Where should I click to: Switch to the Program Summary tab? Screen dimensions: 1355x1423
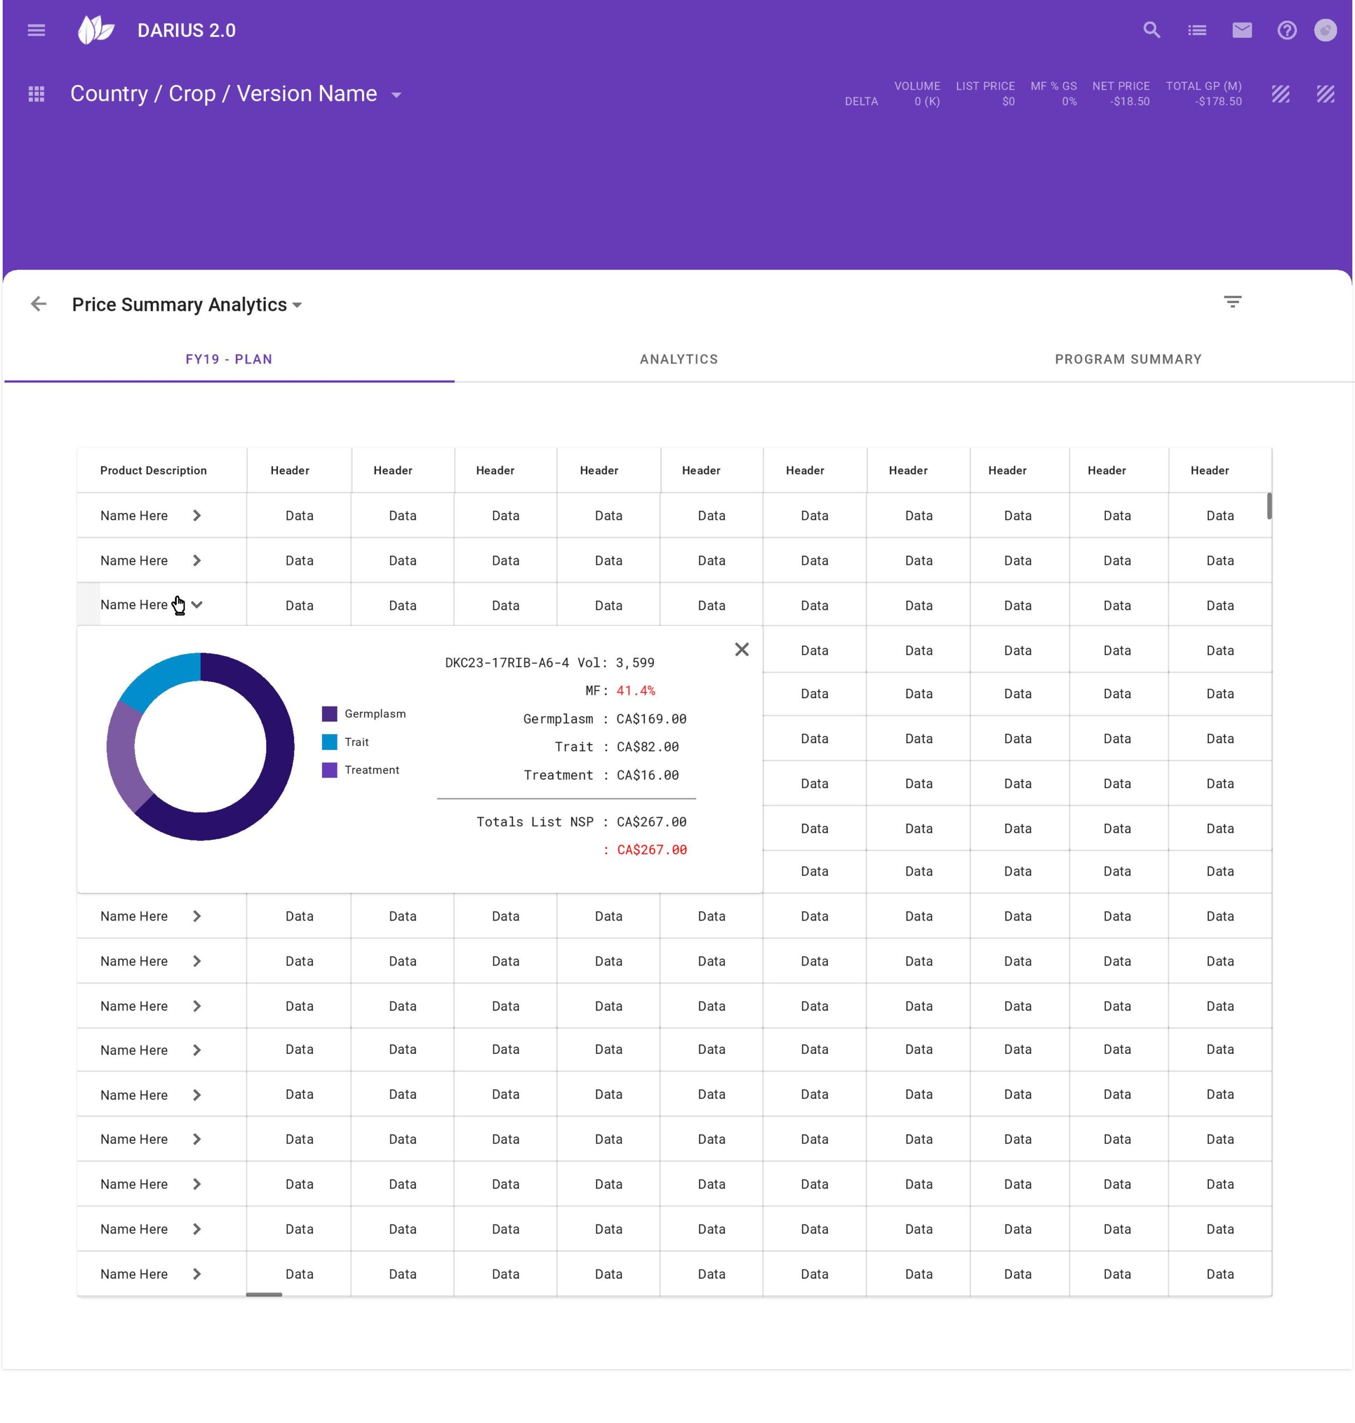click(1128, 360)
